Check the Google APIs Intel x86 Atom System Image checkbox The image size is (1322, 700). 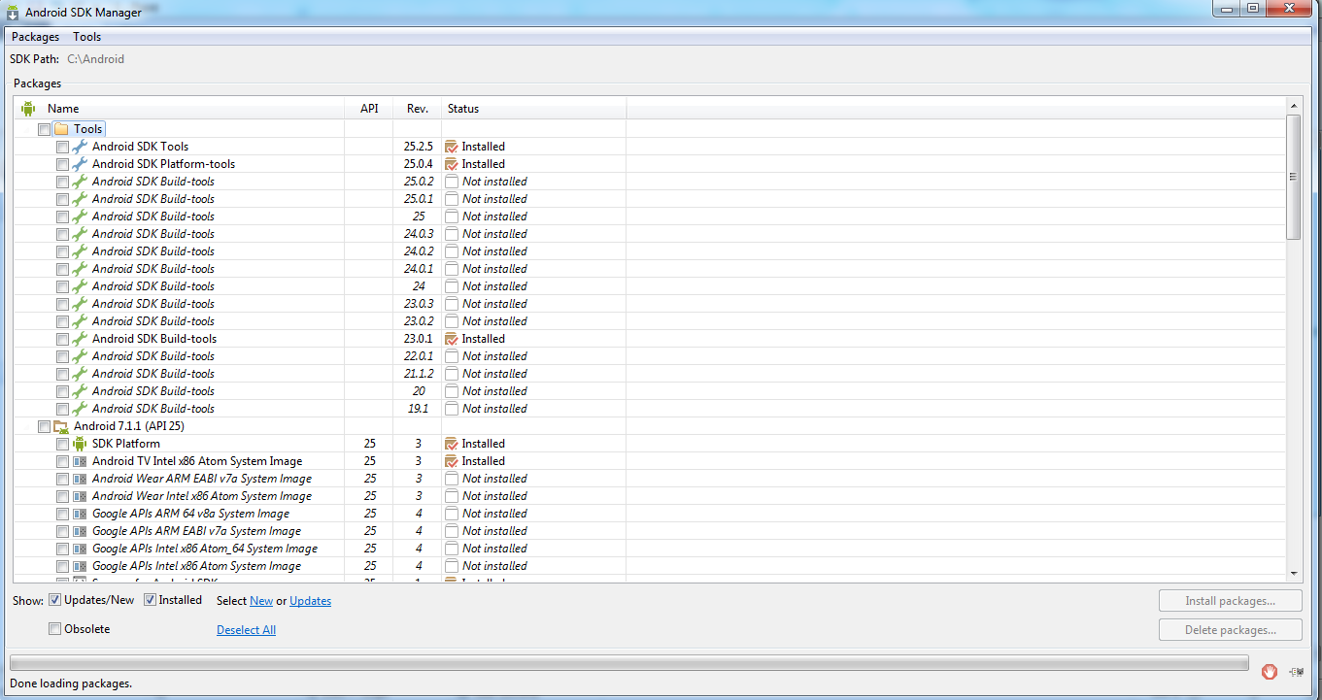click(62, 566)
